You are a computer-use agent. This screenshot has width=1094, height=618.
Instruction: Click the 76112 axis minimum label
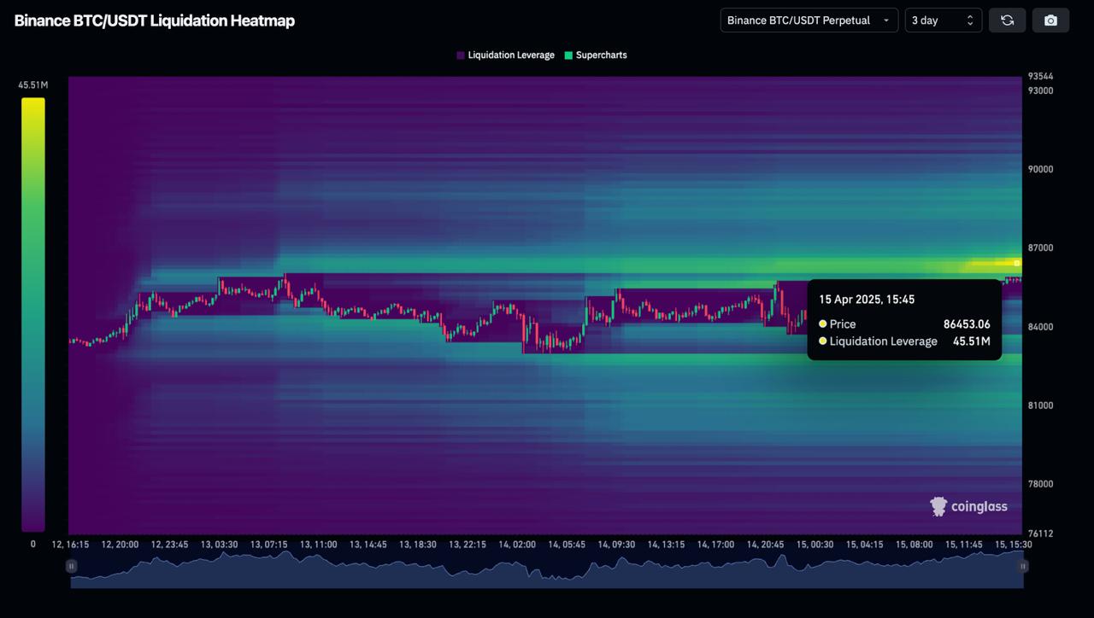click(1040, 533)
